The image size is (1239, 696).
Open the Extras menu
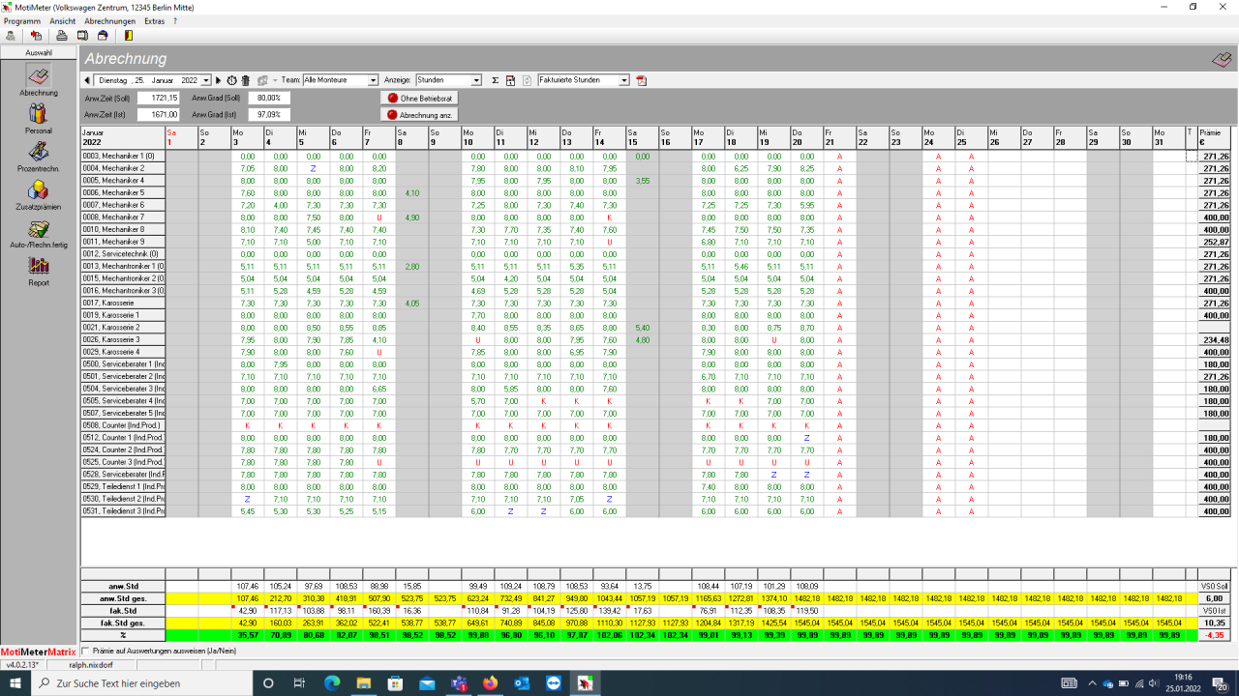(x=154, y=20)
